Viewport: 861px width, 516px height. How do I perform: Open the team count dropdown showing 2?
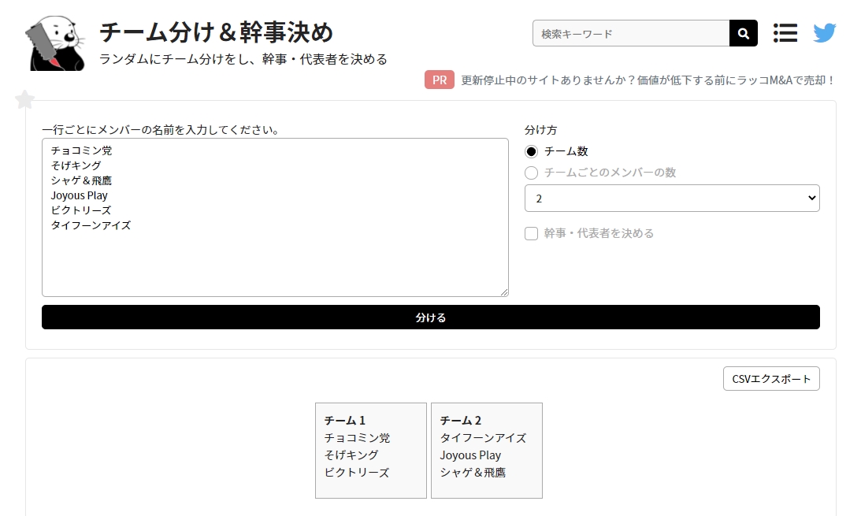click(x=671, y=199)
